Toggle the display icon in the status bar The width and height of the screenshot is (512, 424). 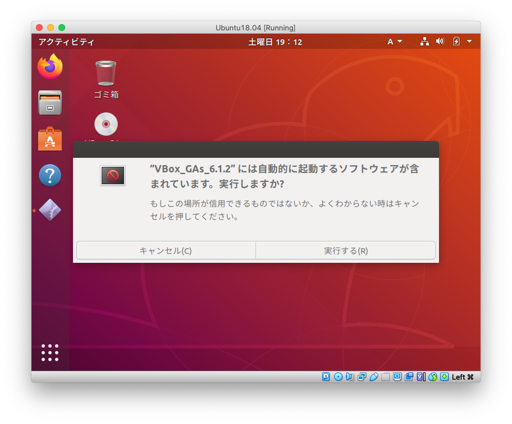pyautogui.click(x=397, y=377)
